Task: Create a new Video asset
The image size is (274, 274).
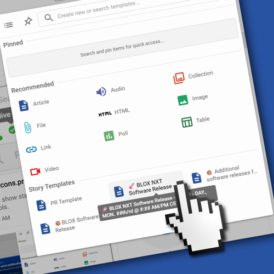Action: pos(44,170)
